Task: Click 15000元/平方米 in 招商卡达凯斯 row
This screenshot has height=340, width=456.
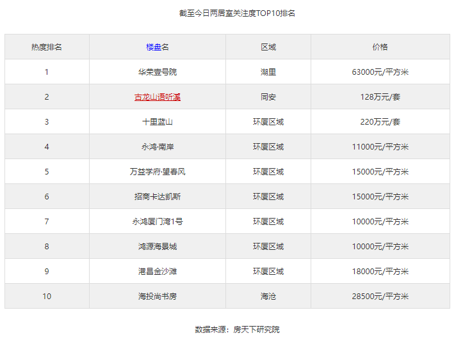Action: (380, 197)
